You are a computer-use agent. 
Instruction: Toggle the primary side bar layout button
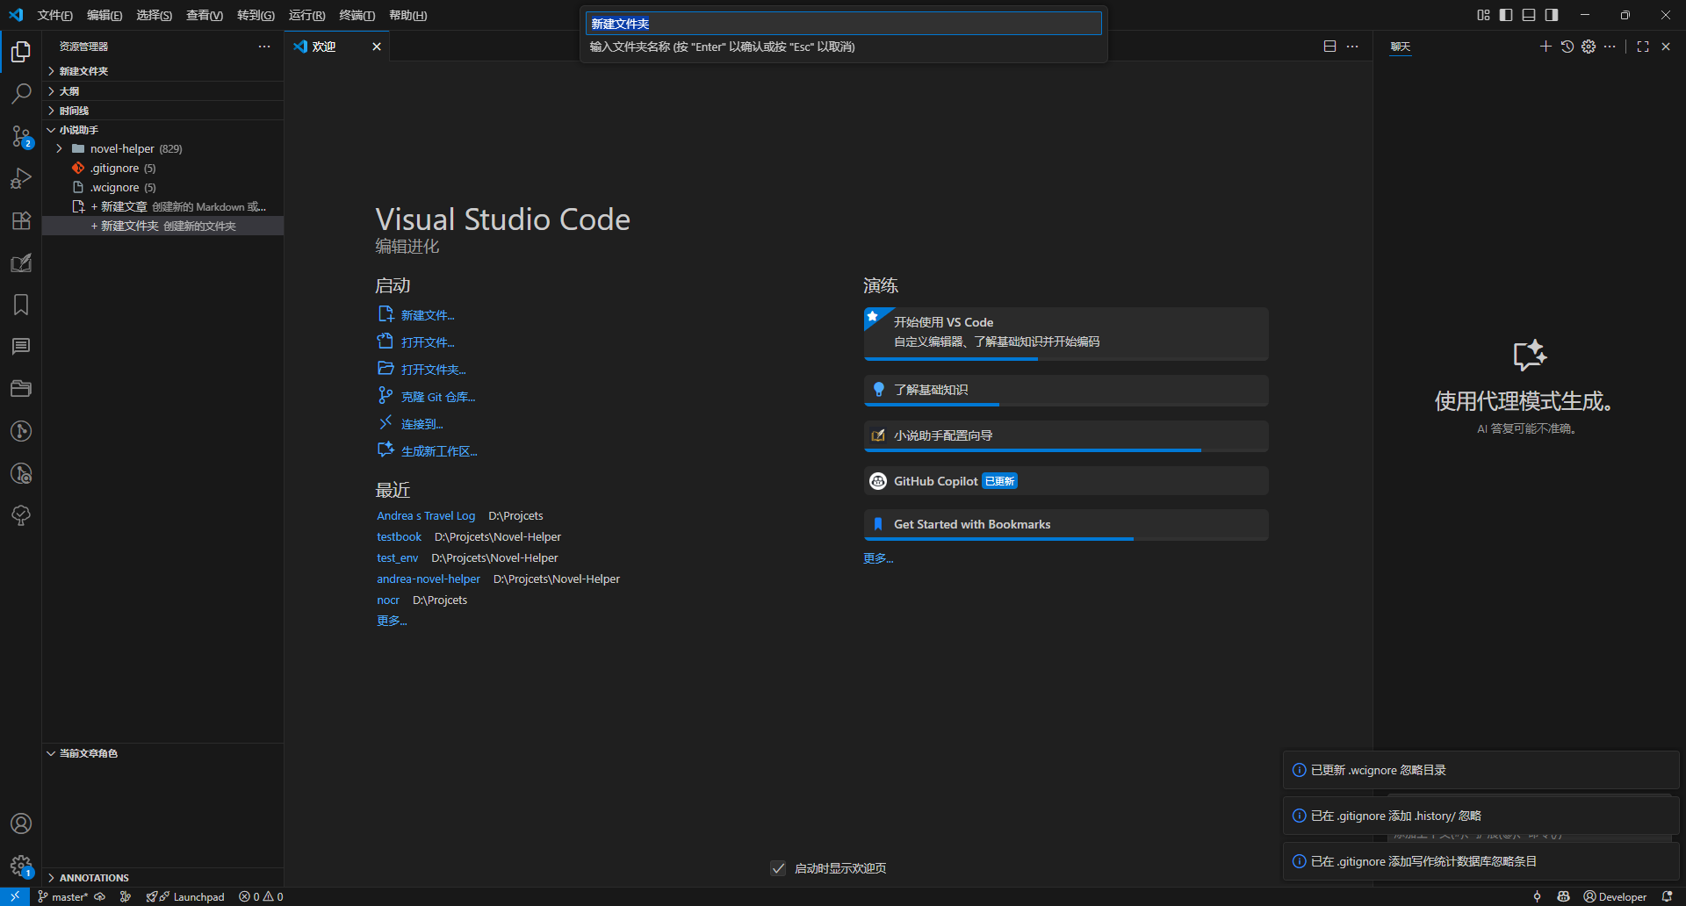point(1506,15)
